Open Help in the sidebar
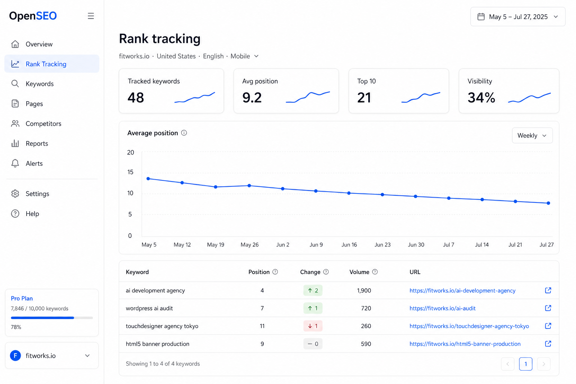The height and width of the screenshot is (384, 576). tap(52, 213)
